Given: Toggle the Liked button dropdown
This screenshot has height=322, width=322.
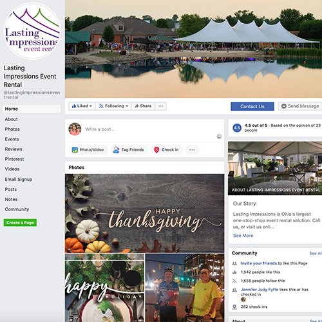Looking at the screenshot, I should click(82, 106).
